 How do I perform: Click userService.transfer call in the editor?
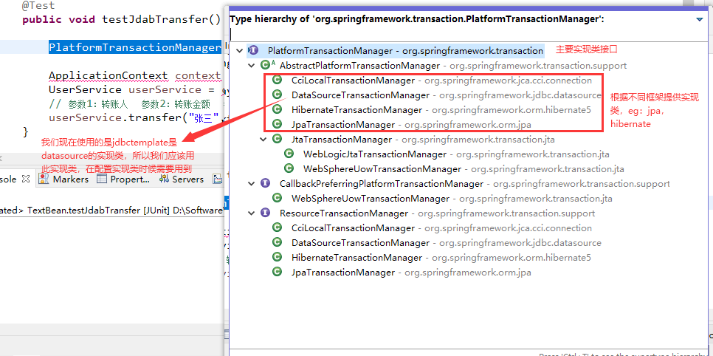[x=117, y=118]
